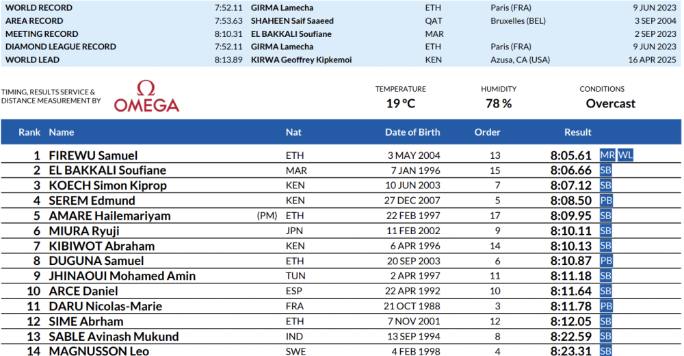Click the SB badge in SIME Abrham's row
This screenshot has width=684, height=356.
[605, 321]
